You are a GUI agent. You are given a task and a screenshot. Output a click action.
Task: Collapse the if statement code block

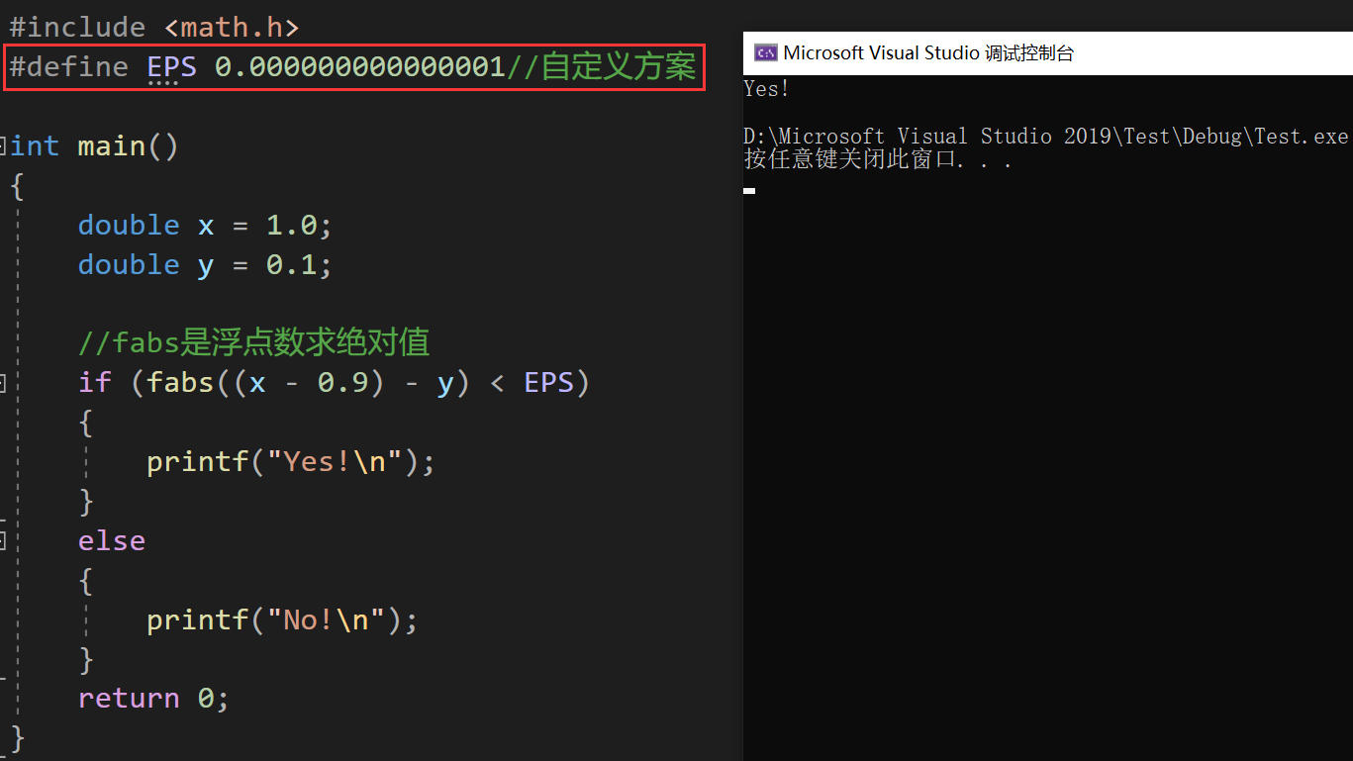pos(2,382)
